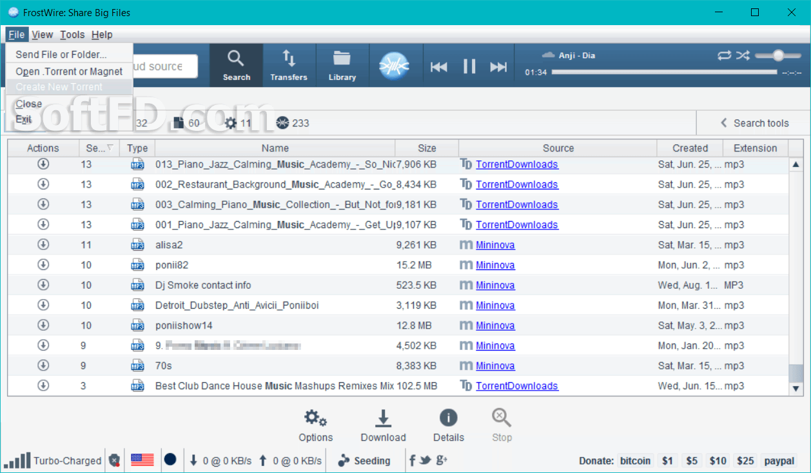Click the round FrostWire logo button
The height and width of the screenshot is (473, 811).
pyautogui.click(x=395, y=66)
